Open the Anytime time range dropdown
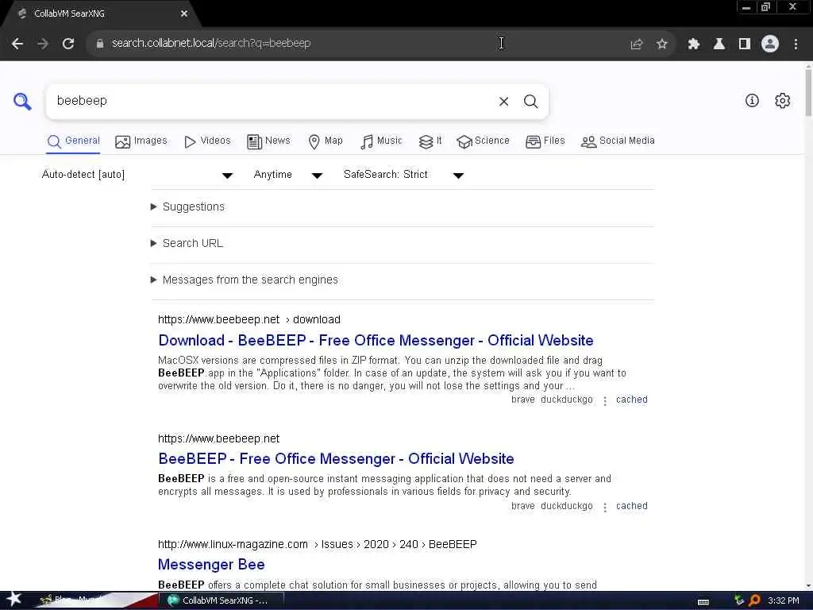 [287, 175]
